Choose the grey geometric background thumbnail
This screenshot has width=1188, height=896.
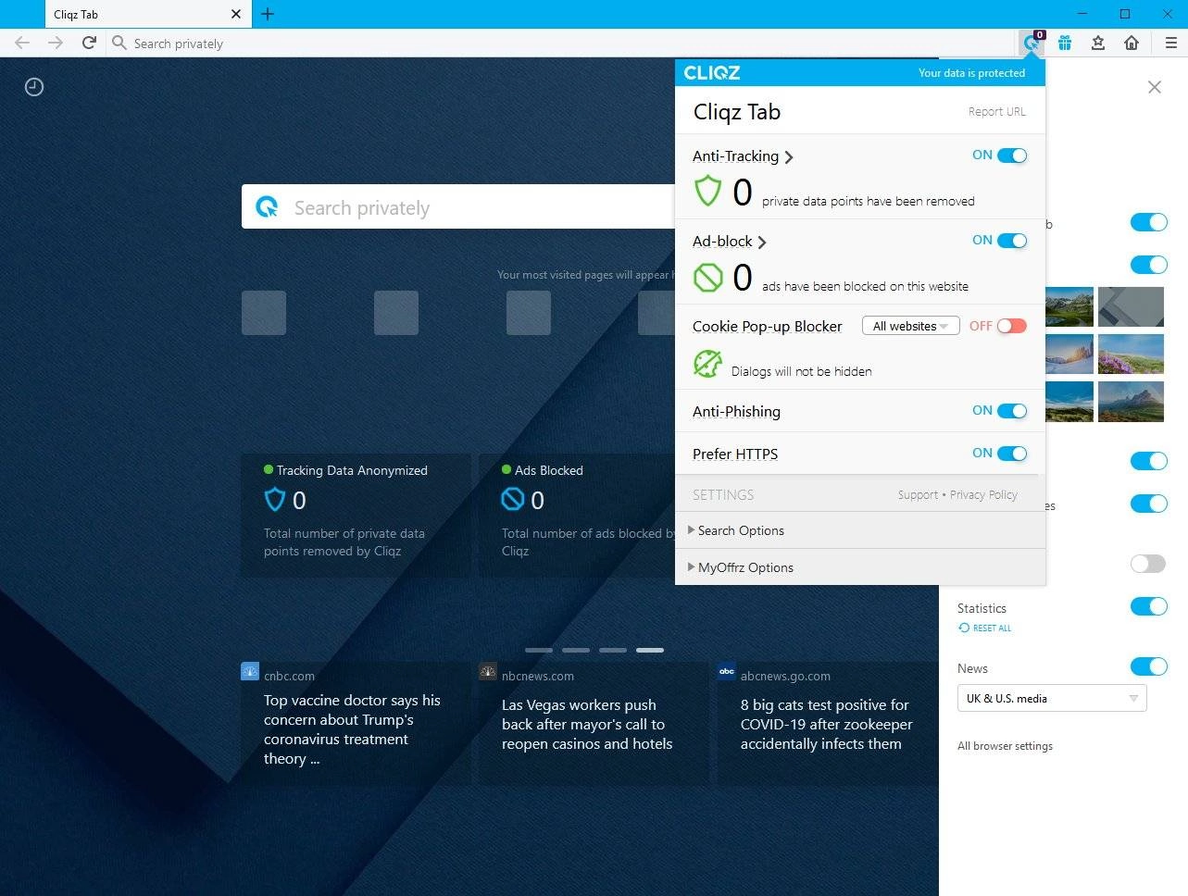(x=1131, y=306)
